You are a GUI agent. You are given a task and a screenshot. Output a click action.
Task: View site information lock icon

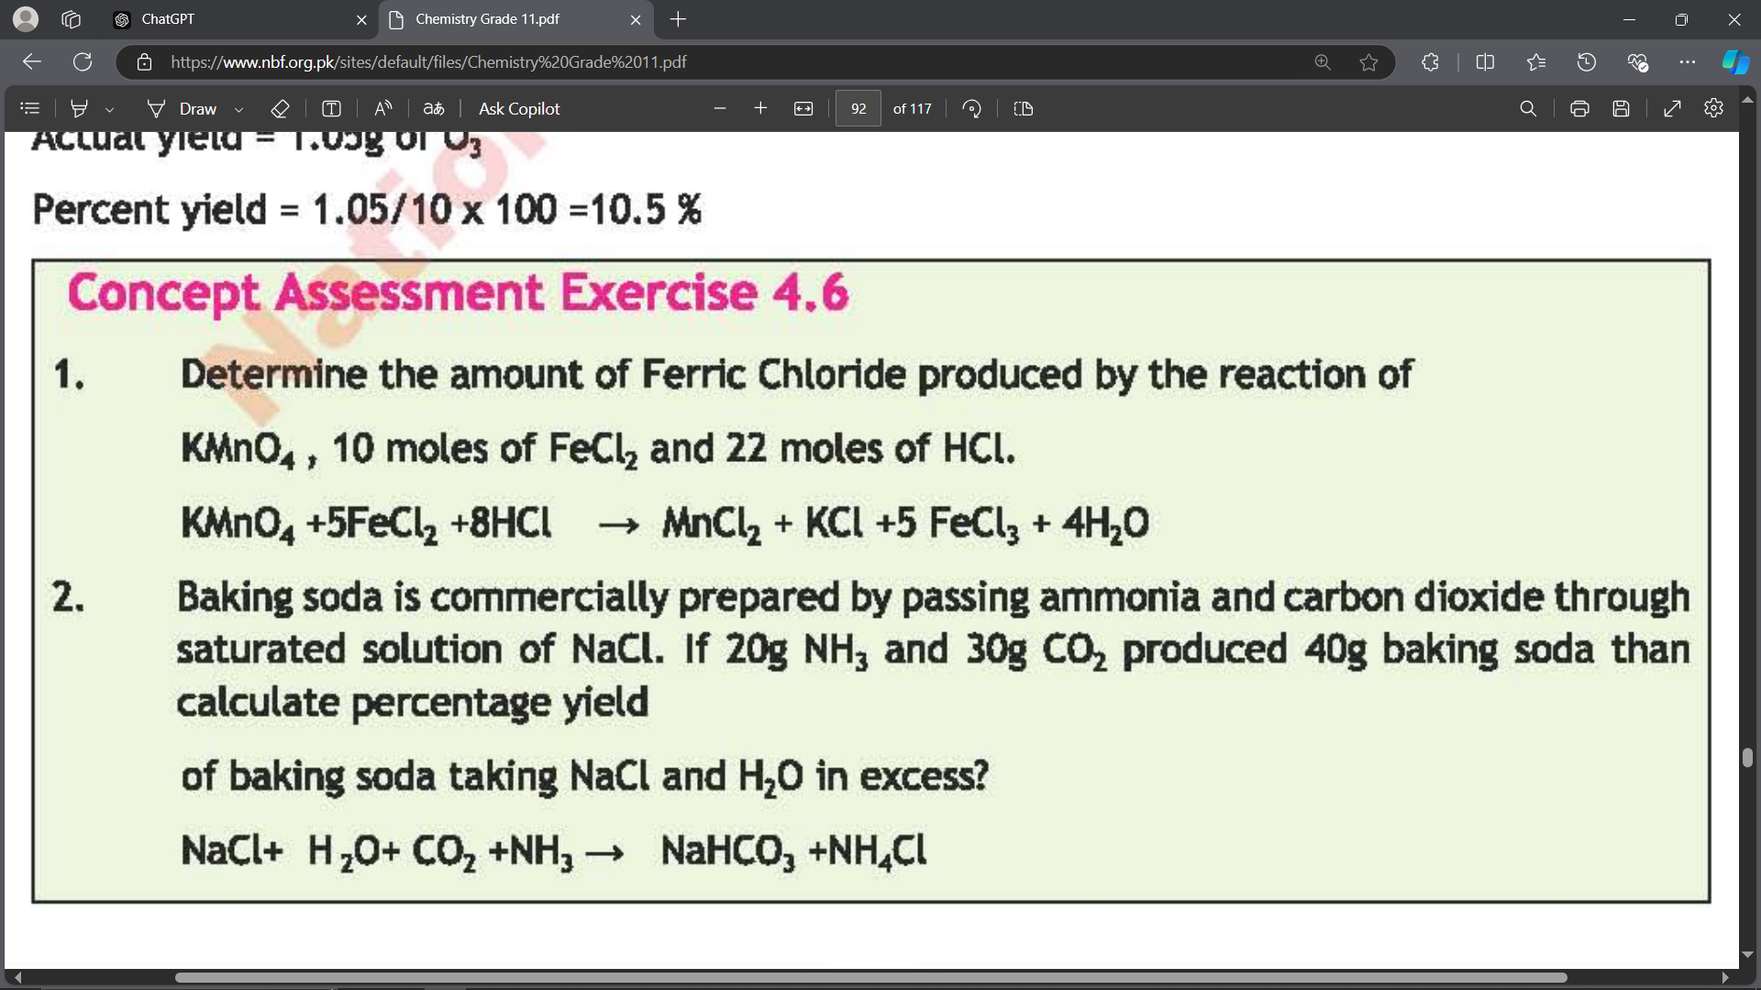144,61
